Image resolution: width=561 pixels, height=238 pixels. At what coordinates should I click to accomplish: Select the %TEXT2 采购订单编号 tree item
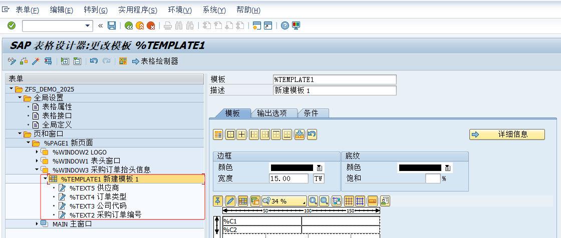(105, 215)
